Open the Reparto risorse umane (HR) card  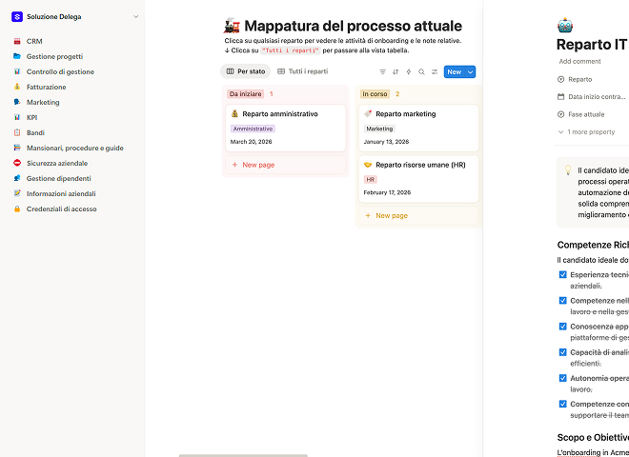coord(418,179)
